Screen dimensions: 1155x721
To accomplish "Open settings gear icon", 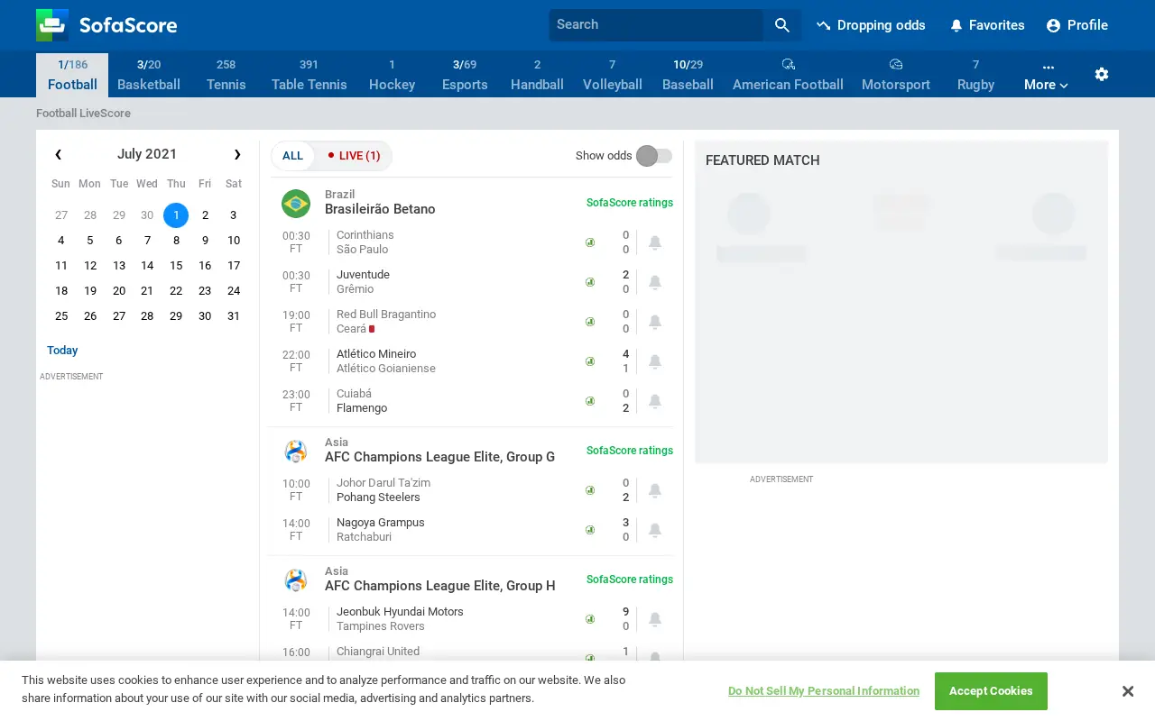I will tap(1102, 74).
